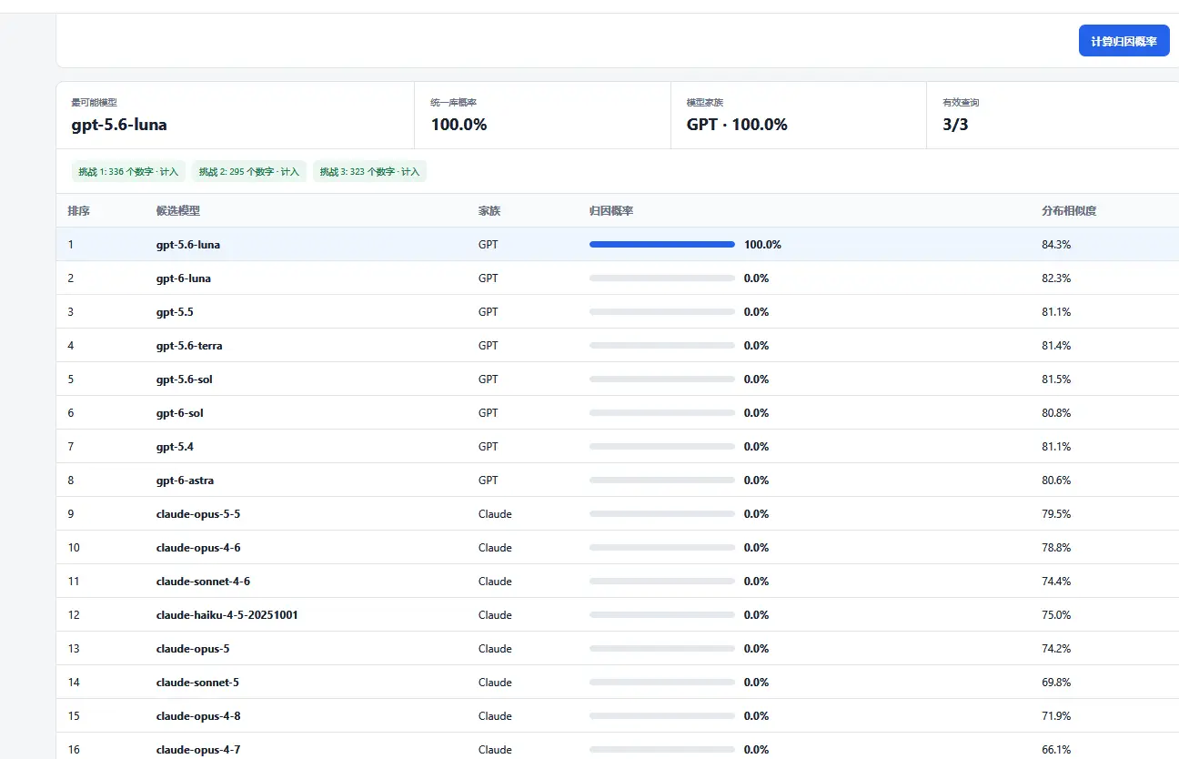The height and width of the screenshot is (759, 1179).
Task: Select the 挑战 1: 336 个数字 tag
Action: pyautogui.click(x=128, y=171)
